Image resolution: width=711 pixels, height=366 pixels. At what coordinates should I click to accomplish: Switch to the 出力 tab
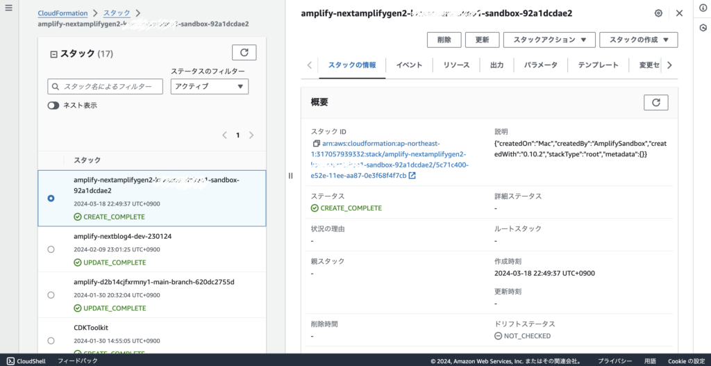tap(496, 65)
